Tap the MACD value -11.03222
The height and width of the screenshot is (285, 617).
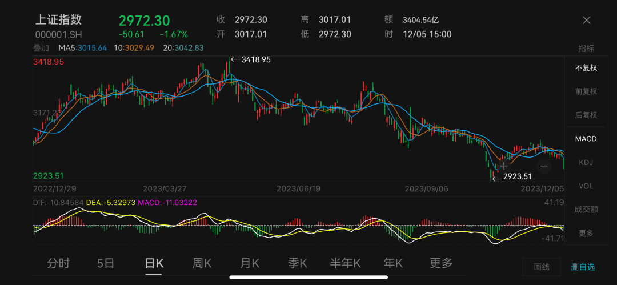tap(167, 202)
